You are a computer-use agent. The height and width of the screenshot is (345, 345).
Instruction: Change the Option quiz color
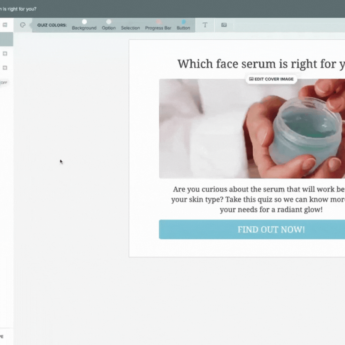(109, 25)
